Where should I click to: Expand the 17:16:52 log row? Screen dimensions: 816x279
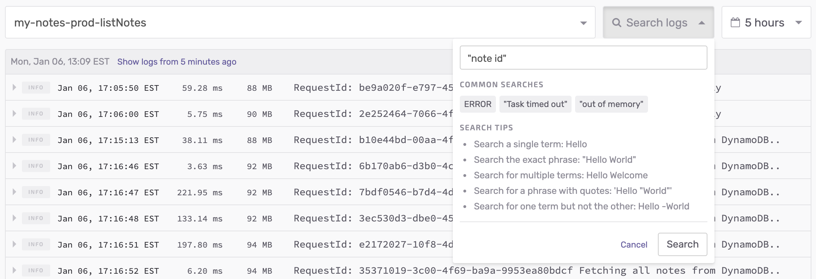tap(14, 270)
